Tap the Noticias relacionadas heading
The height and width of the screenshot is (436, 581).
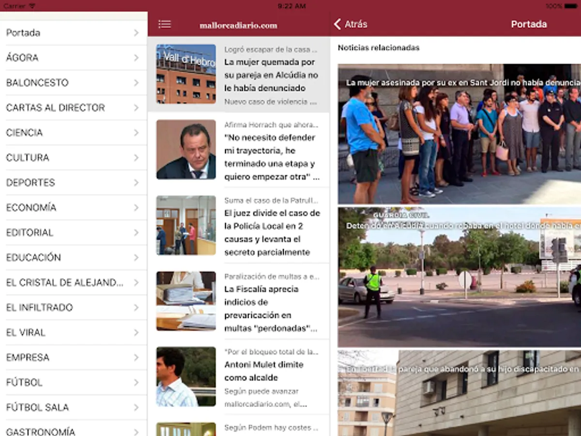[x=379, y=48]
